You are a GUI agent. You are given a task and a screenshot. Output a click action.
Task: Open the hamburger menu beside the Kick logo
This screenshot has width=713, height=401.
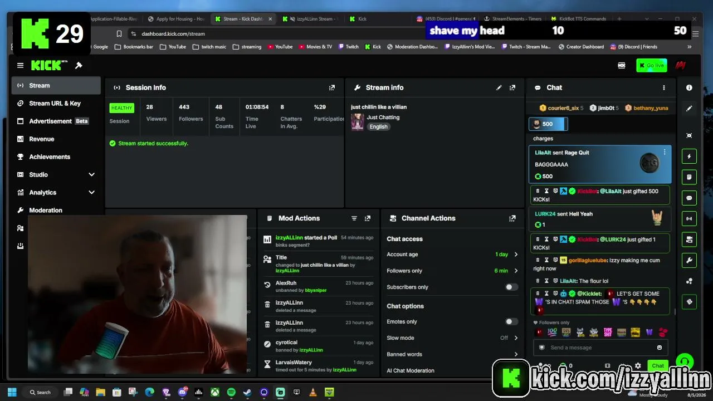point(20,66)
